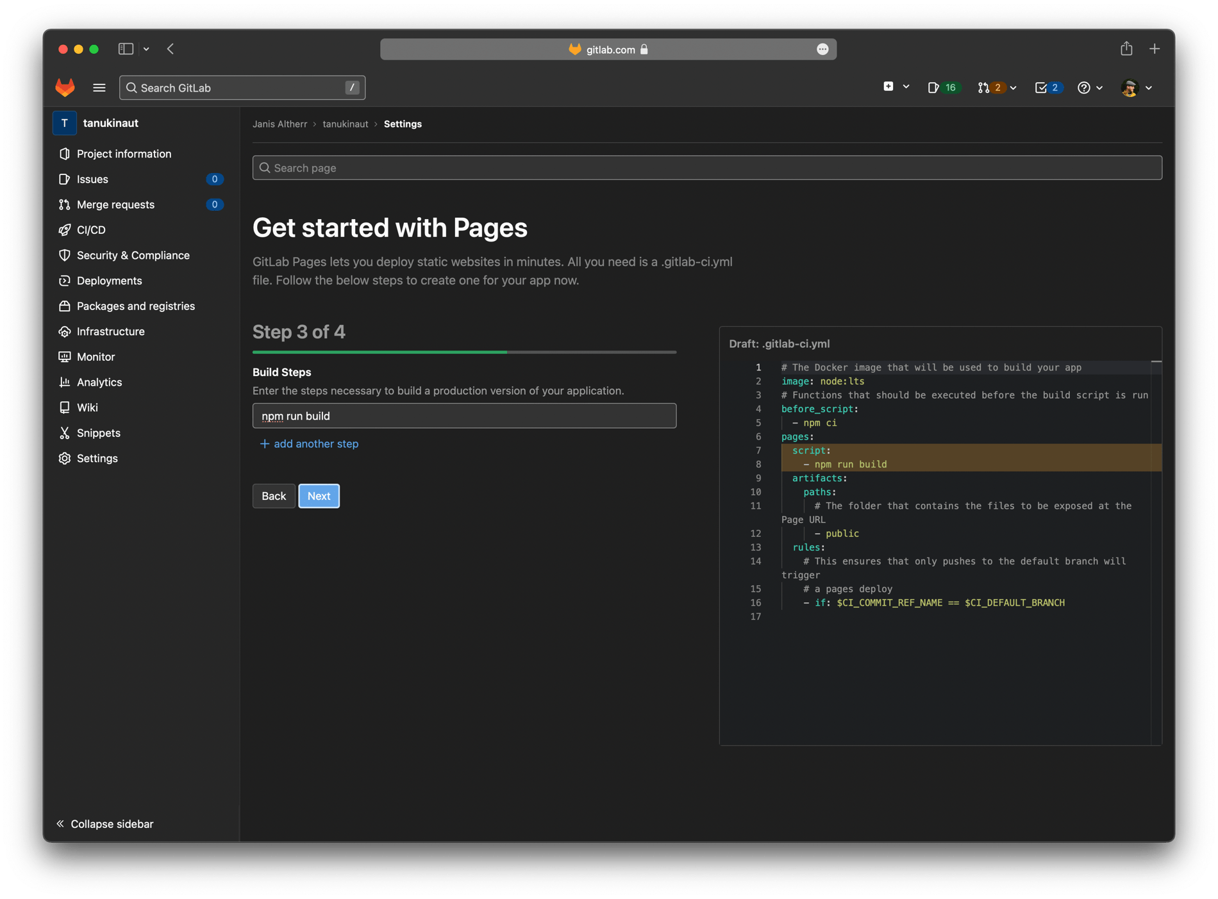Screen dimensions: 1218x899
Task: Open the Security & Compliance section
Action: click(133, 255)
